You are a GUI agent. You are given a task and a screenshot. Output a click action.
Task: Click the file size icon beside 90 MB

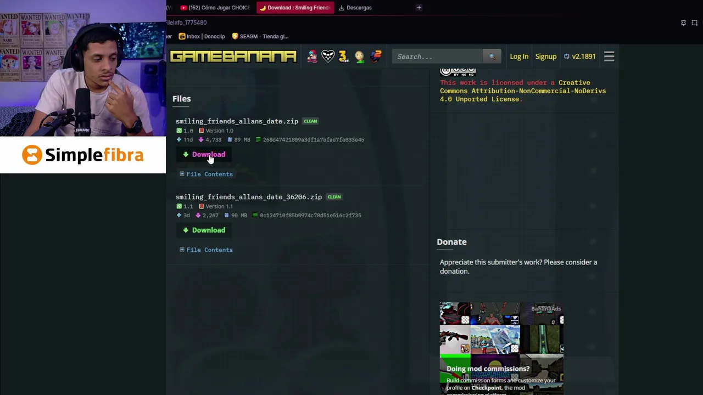coord(227,215)
